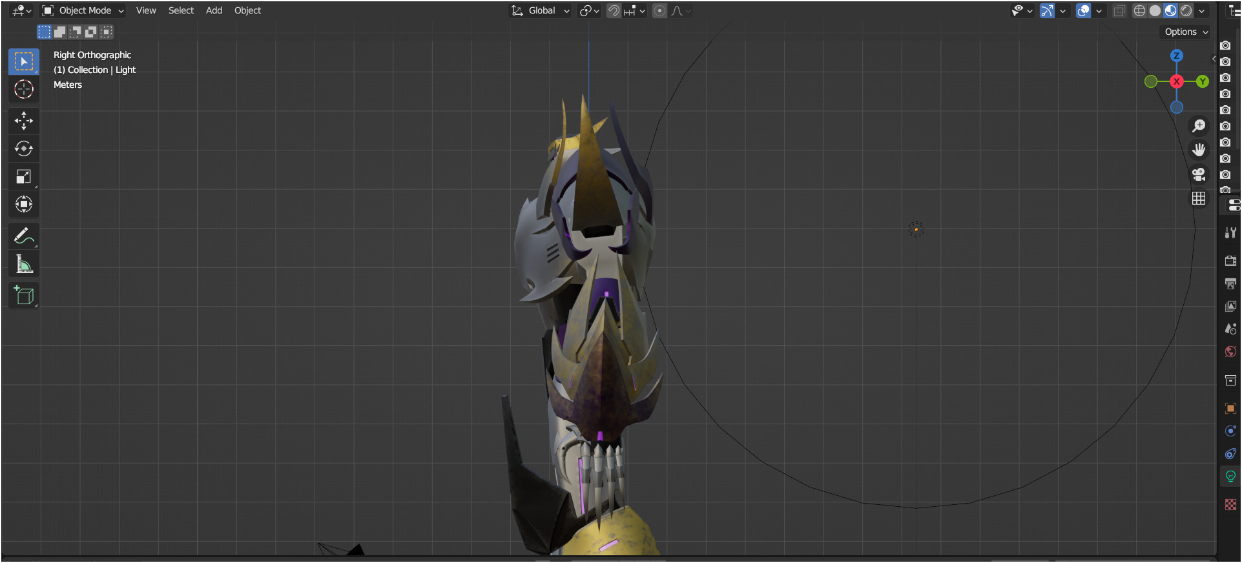The width and height of the screenshot is (1242, 563).
Task: Select the light object in viewport
Action: pos(916,229)
